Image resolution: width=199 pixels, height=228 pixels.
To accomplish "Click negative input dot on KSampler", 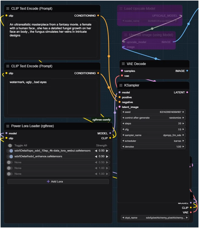I will pos(119,102).
